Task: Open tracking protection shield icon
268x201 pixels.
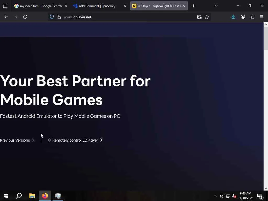Action: point(52,17)
